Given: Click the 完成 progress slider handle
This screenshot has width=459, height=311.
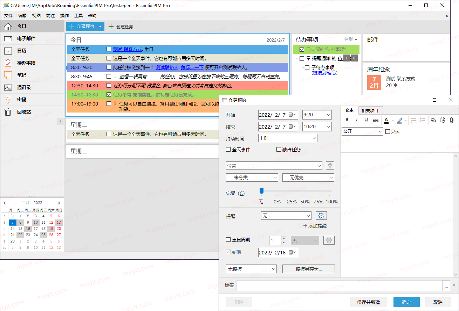Looking at the screenshot, I should point(261,191).
